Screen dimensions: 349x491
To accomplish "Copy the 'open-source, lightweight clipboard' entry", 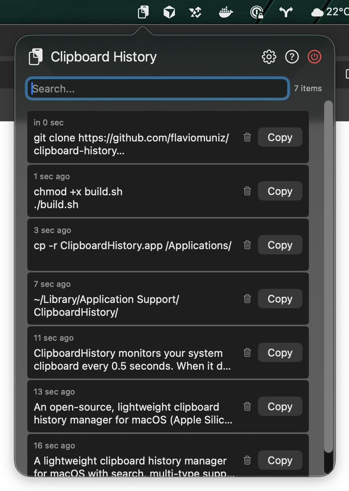I will 280,407.
